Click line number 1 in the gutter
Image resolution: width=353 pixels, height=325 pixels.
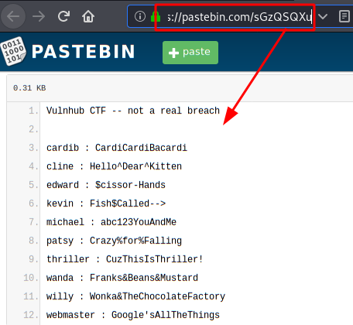tap(33, 111)
